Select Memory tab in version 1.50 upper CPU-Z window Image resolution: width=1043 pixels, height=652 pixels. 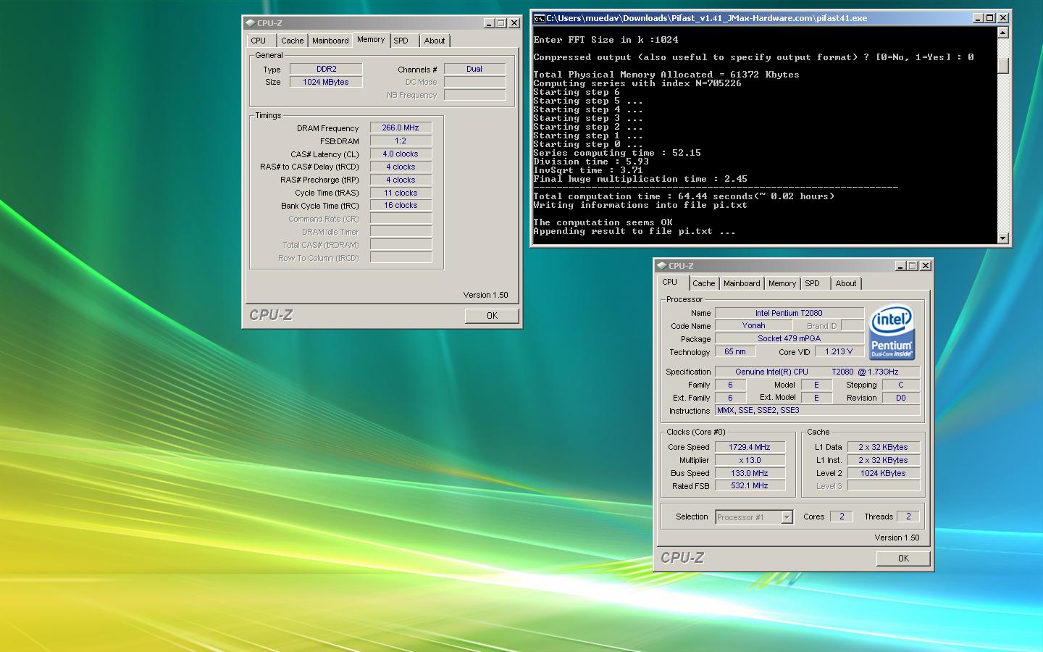[x=371, y=40]
